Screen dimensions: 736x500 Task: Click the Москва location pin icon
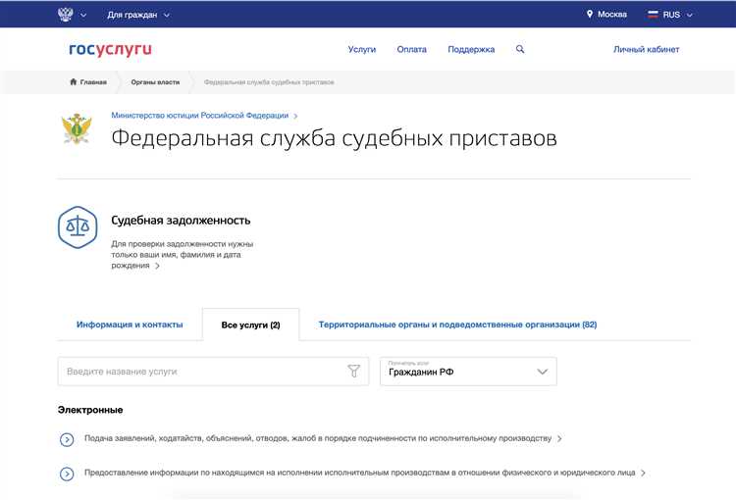(x=590, y=14)
